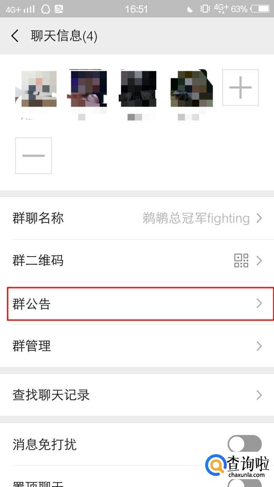Screen dimensions: 274x487
Task: Tap group name 鹈鹕总冠军fighting
Action: (196, 218)
